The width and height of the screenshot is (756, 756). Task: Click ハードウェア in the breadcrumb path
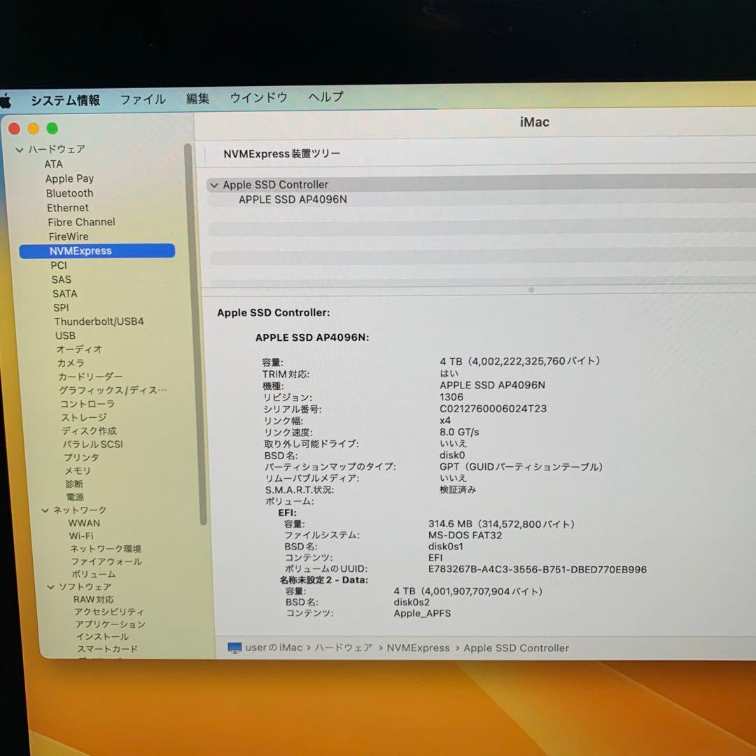tap(341, 647)
